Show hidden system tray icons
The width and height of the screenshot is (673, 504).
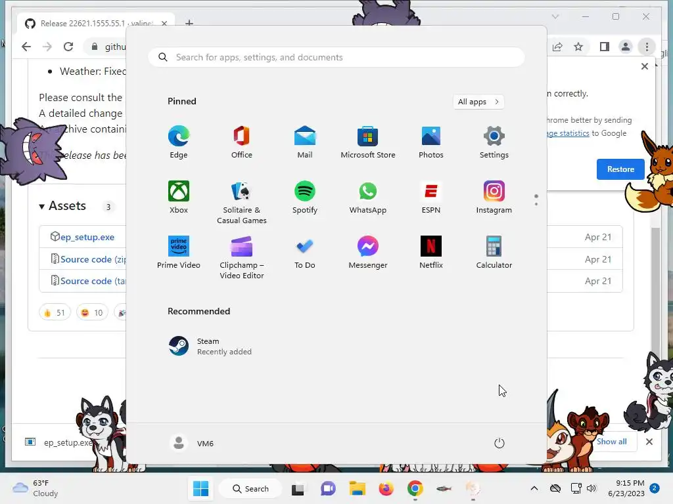click(x=534, y=488)
